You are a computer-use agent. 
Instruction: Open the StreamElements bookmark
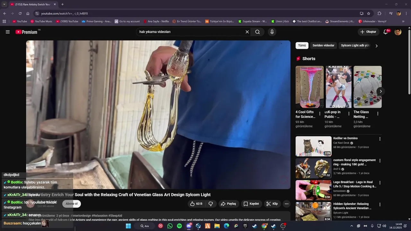pyautogui.click(x=340, y=21)
